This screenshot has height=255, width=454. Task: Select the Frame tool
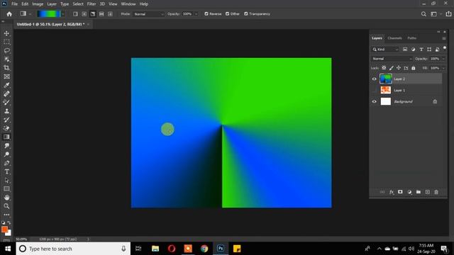click(6, 76)
